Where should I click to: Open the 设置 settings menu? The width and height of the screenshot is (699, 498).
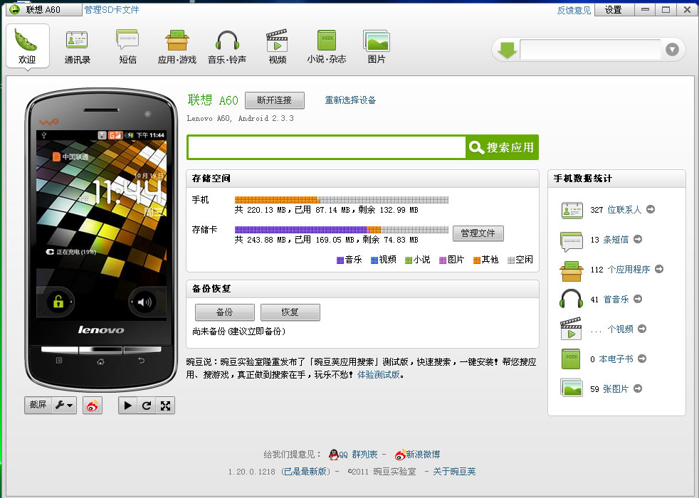point(613,10)
